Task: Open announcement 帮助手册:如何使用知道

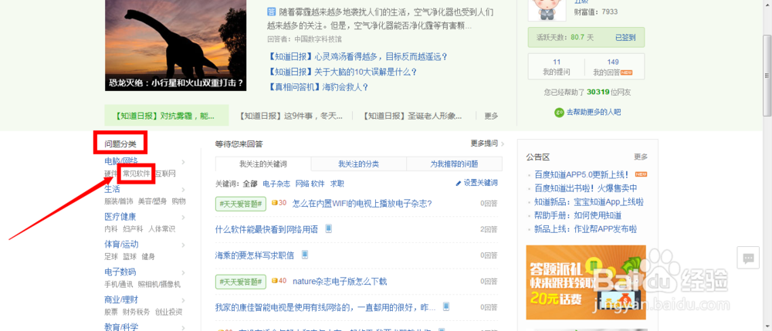Action: (577, 215)
